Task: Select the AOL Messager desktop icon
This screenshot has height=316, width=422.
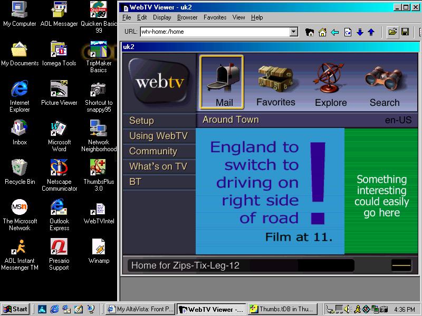Action: pos(59,14)
